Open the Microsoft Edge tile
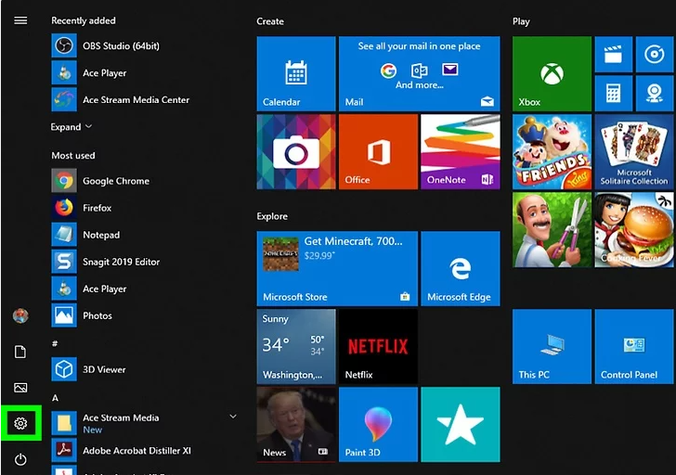This screenshot has width=676, height=475. [x=459, y=269]
